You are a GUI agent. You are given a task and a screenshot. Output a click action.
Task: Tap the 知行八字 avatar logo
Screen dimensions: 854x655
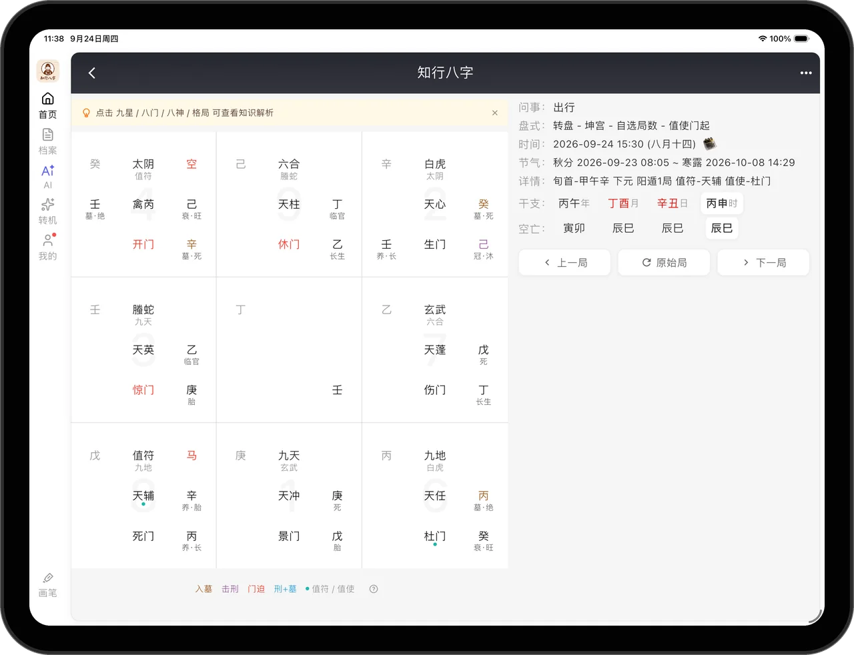tap(47, 71)
